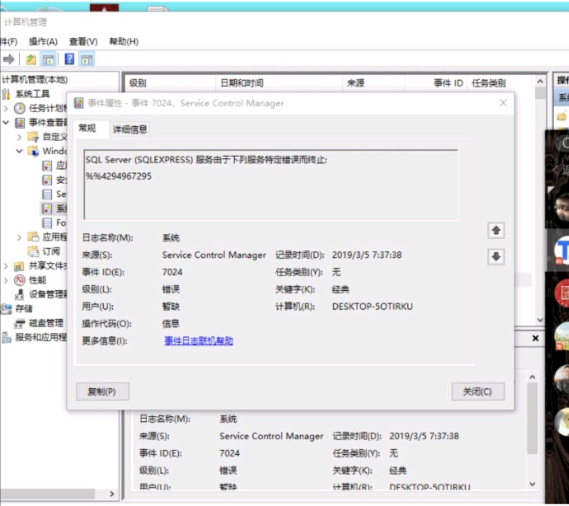569x506 pixels.
Task: Click preview pane scrollbar down arrow
Action: (x=532, y=483)
